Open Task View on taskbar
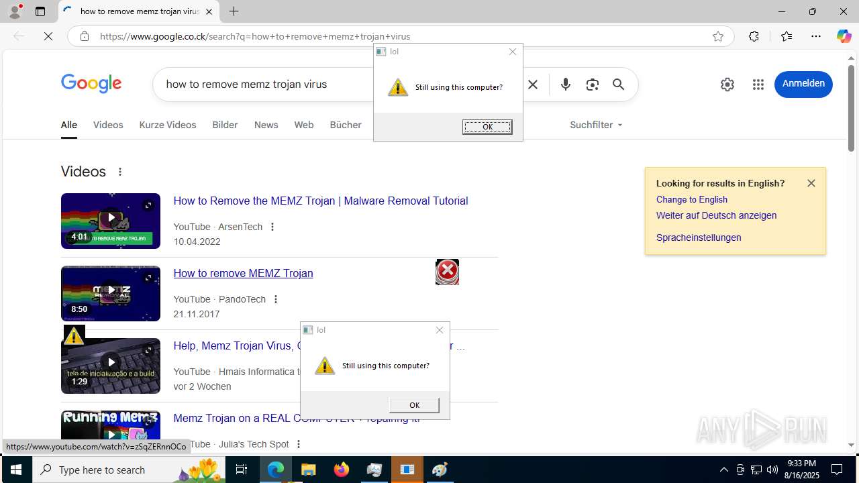Image resolution: width=859 pixels, height=483 pixels. coord(242,470)
